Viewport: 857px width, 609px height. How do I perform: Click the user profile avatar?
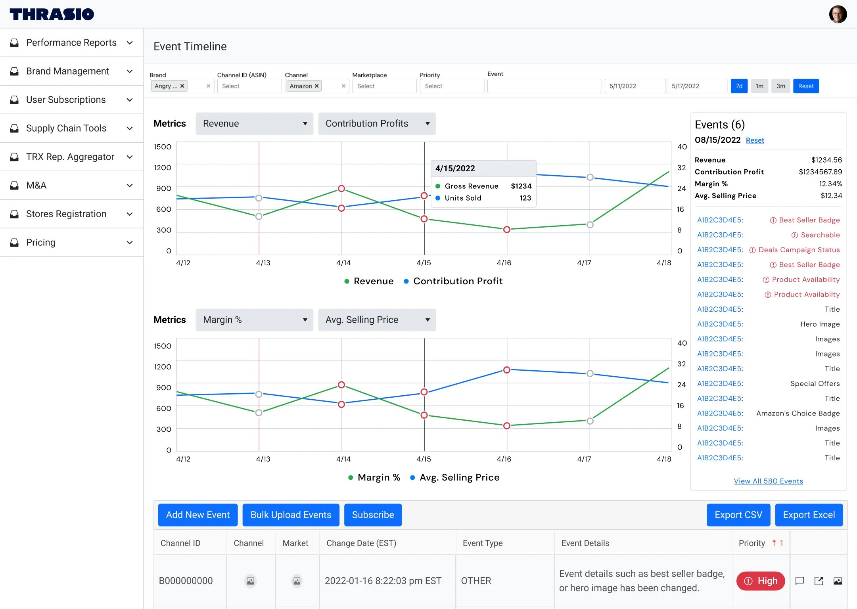coord(838,14)
